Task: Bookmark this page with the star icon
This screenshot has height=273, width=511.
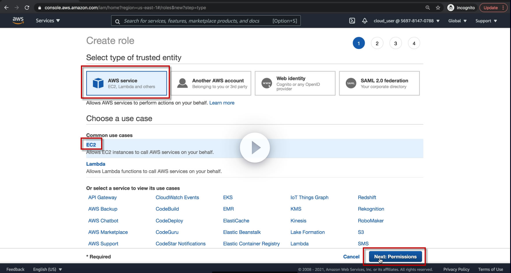Action: (438, 8)
